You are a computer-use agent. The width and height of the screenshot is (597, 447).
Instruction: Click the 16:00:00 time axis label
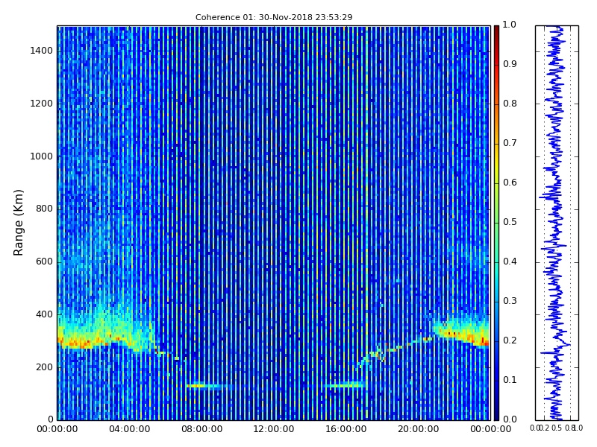[346, 429]
